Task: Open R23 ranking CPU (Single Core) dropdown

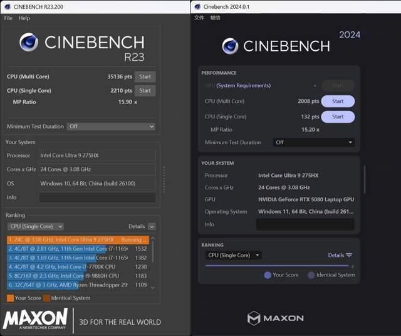Action: pos(36,226)
